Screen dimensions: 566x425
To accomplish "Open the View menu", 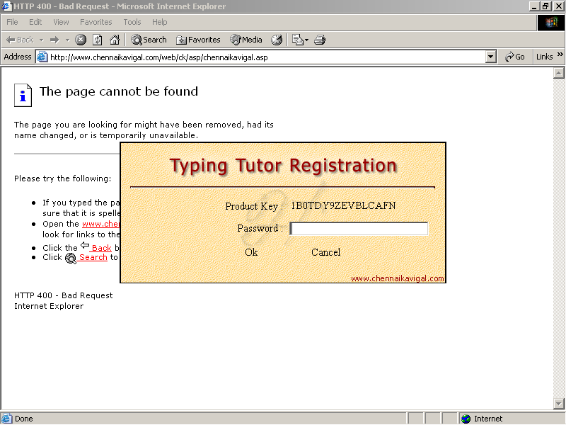I will [61, 22].
